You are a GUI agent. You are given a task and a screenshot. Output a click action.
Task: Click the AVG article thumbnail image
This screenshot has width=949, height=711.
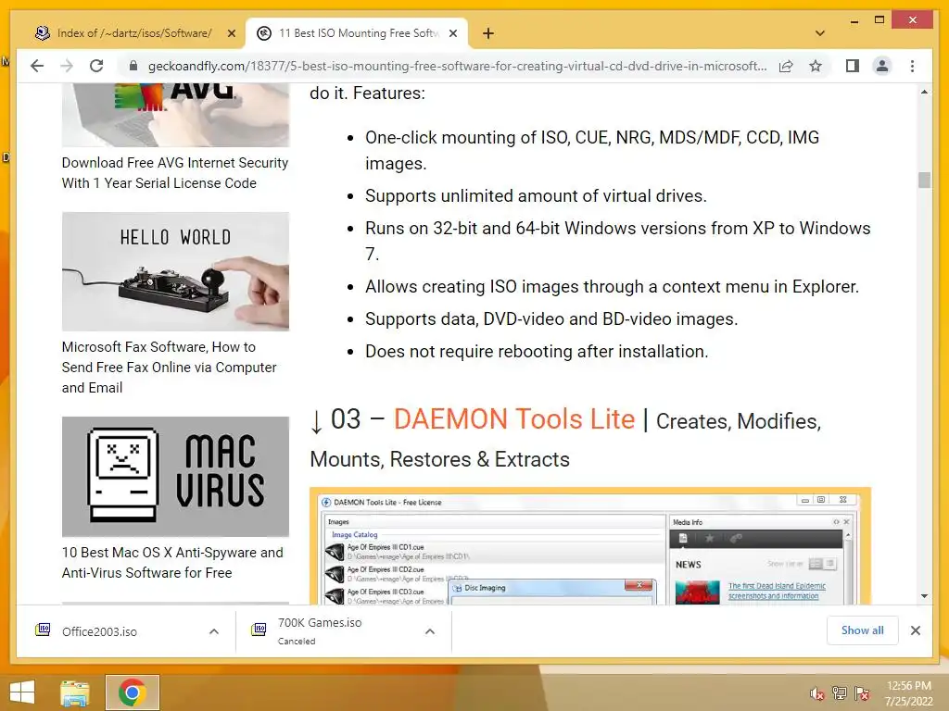pyautogui.click(x=175, y=115)
